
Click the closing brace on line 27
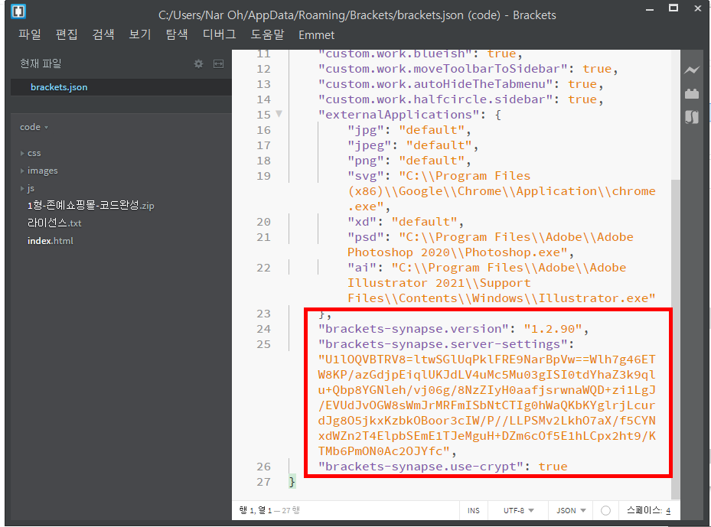coord(292,482)
